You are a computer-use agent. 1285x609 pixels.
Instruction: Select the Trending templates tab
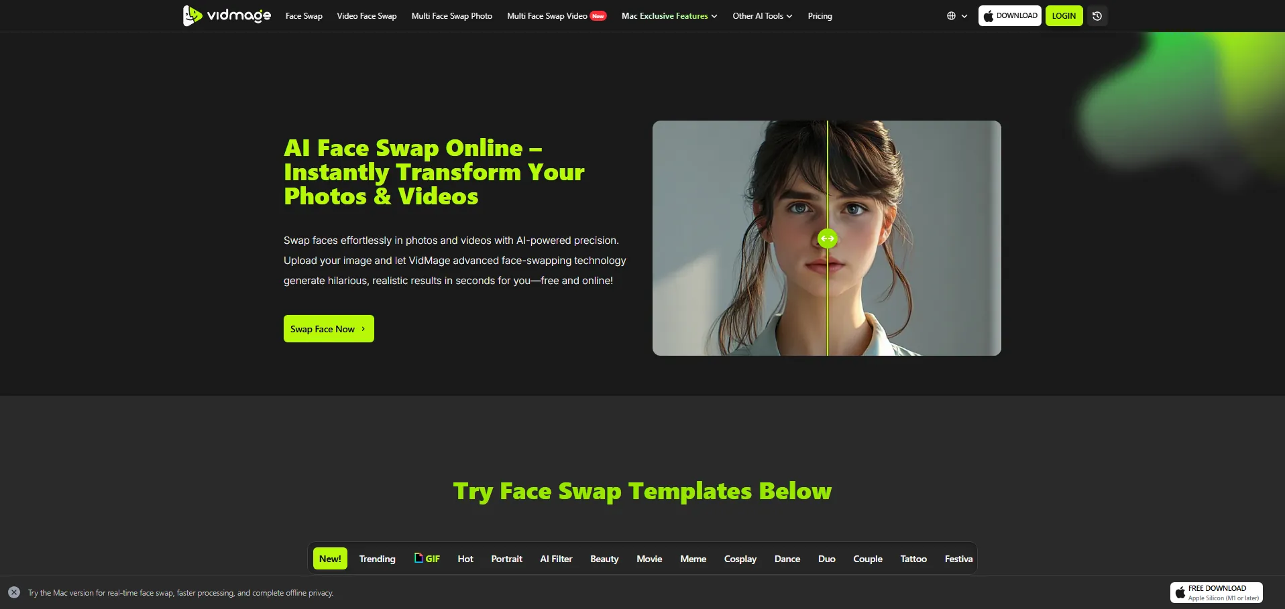[x=377, y=559]
